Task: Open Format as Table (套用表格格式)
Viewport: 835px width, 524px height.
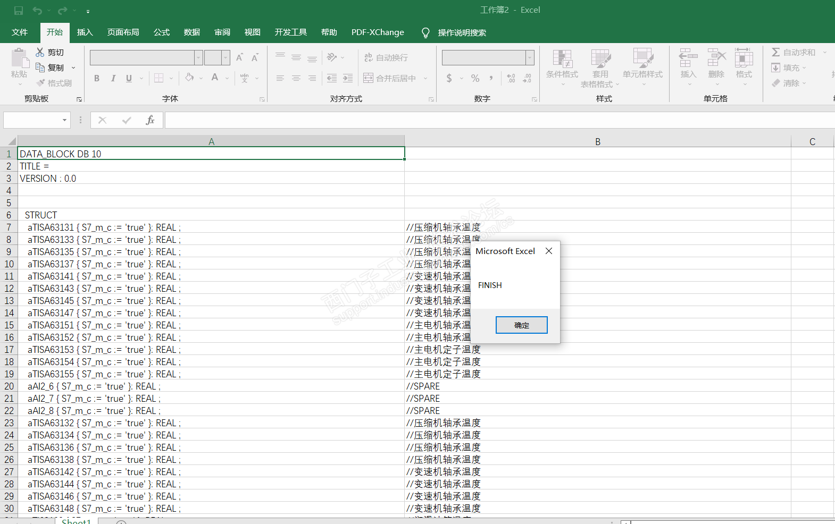Action: [600, 68]
